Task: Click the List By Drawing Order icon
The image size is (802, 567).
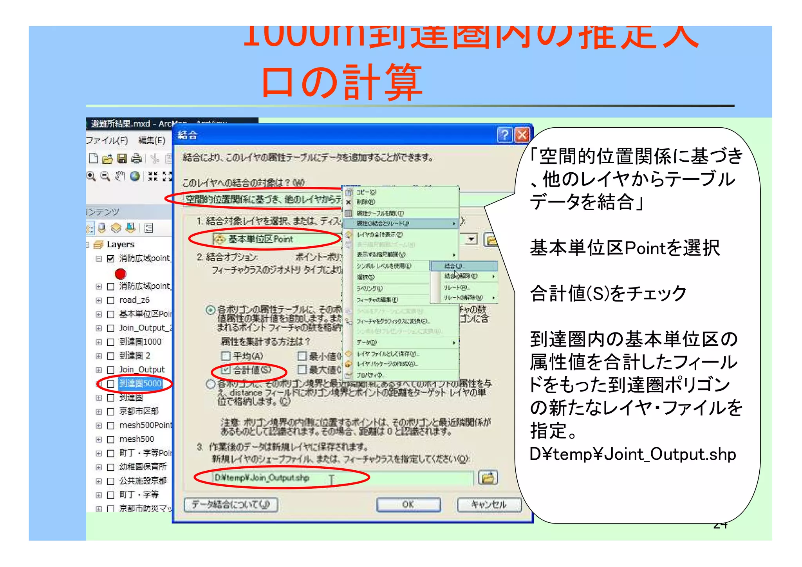Action: 90,228
